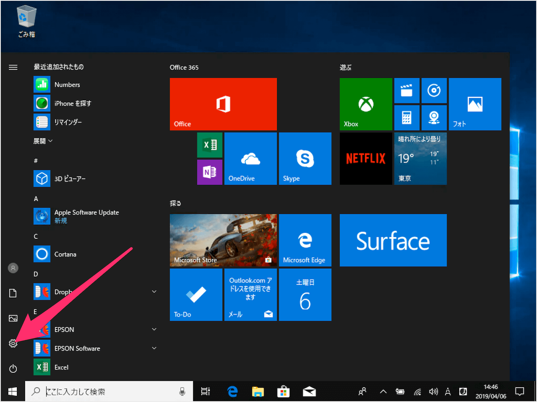Launch the NETFLIX tile
The height and width of the screenshot is (402, 537).
point(366,159)
